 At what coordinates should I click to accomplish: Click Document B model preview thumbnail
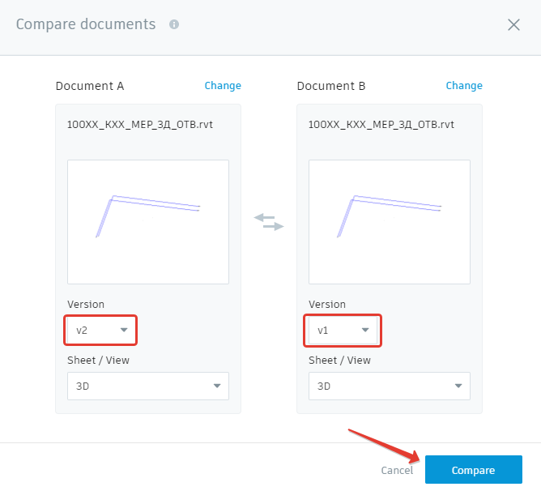click(390, 222)
